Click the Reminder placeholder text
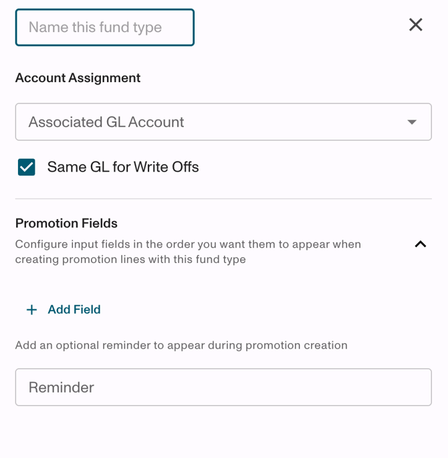Screen dimensions: 448x458 point(62,387)
